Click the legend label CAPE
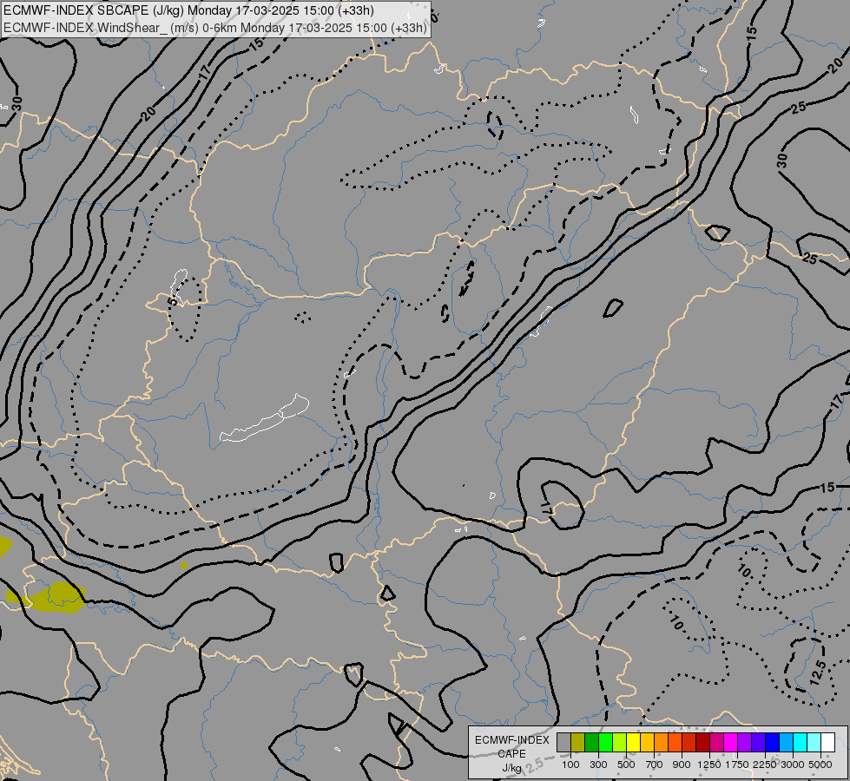The height and width of the screenshot is (781, 850). pos(511,754)
